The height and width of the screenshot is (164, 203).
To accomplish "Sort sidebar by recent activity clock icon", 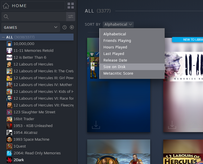I will [64, 27].
